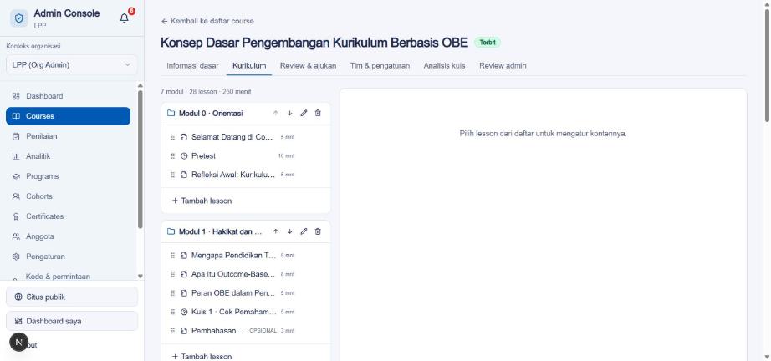Switch to Tim & pengaturan tab
This screenshot has width=771, height=361.
pyautogui.click(x=380, y=65)
